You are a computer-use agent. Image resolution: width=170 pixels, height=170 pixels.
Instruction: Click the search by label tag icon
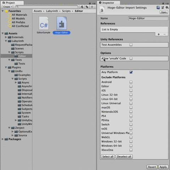tap(87, 7)
